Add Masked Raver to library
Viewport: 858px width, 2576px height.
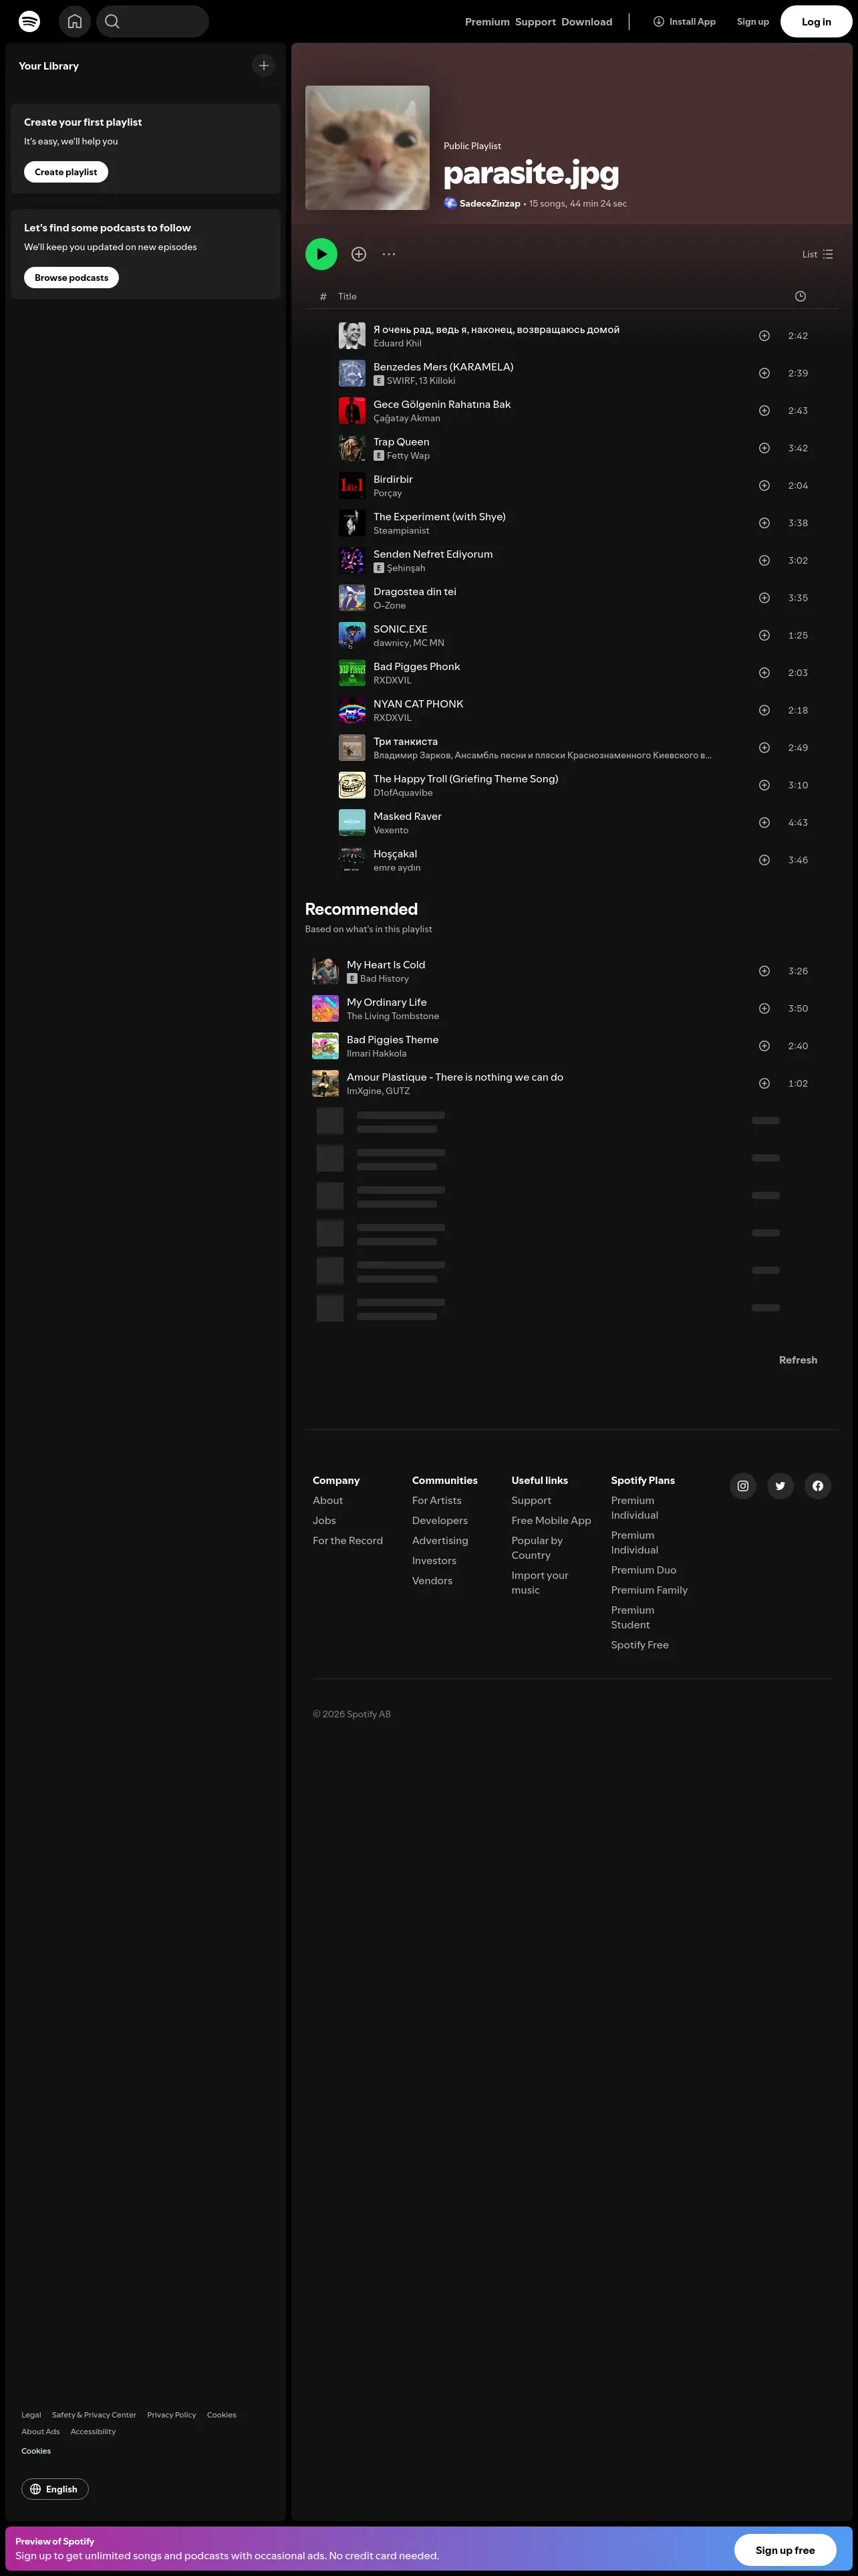[x=764, y=823]
